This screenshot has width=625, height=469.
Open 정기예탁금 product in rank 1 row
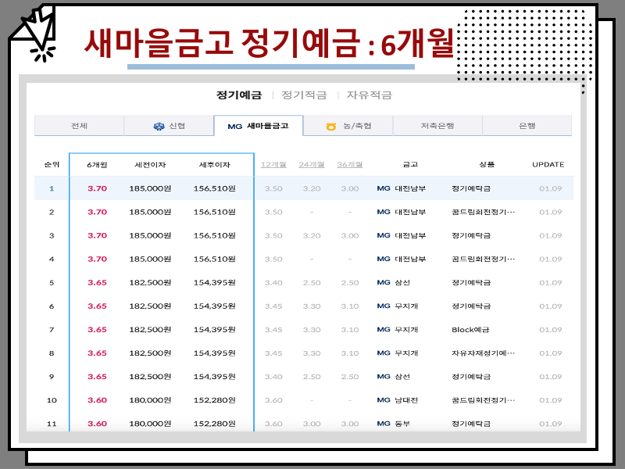tap(471, 188)
